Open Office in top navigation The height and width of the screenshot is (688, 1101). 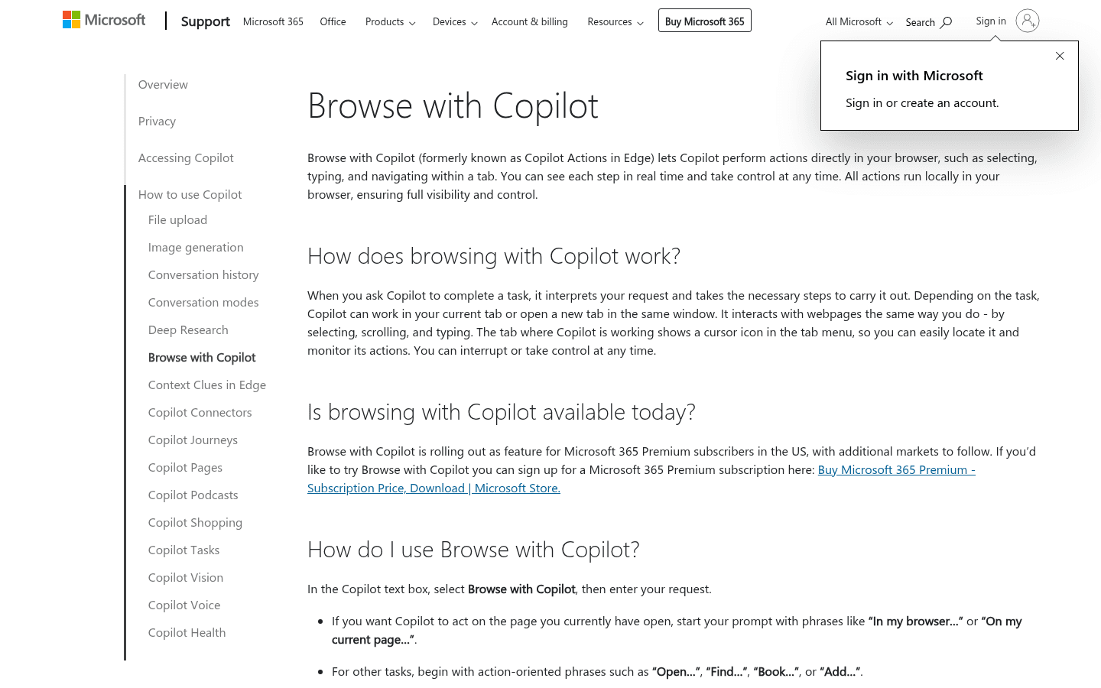pyautogui.click(x=333, y=21)
